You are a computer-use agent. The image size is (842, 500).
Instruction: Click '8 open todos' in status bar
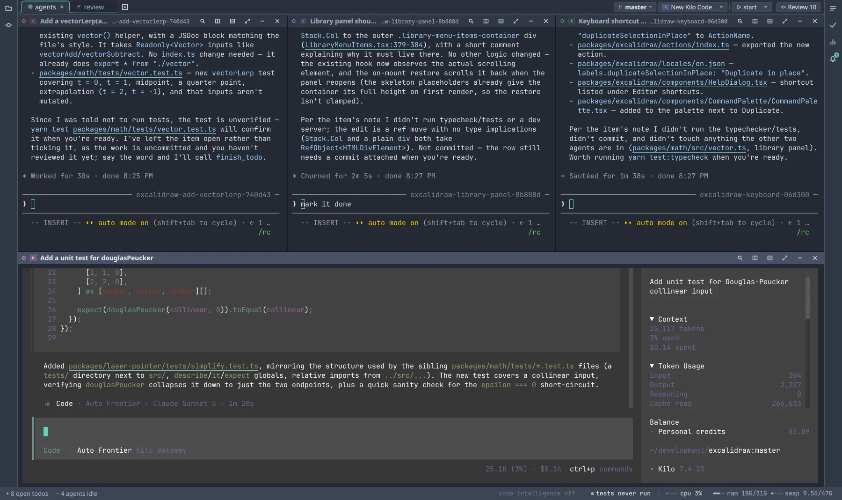tap(28, 493)
